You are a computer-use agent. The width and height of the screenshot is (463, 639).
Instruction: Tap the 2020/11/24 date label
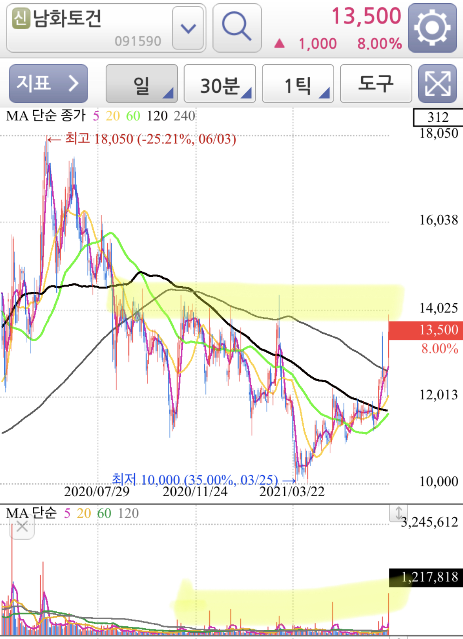195,492
